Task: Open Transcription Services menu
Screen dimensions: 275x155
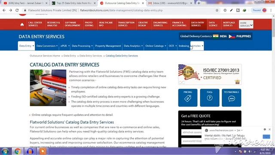Action: (126, 24)
